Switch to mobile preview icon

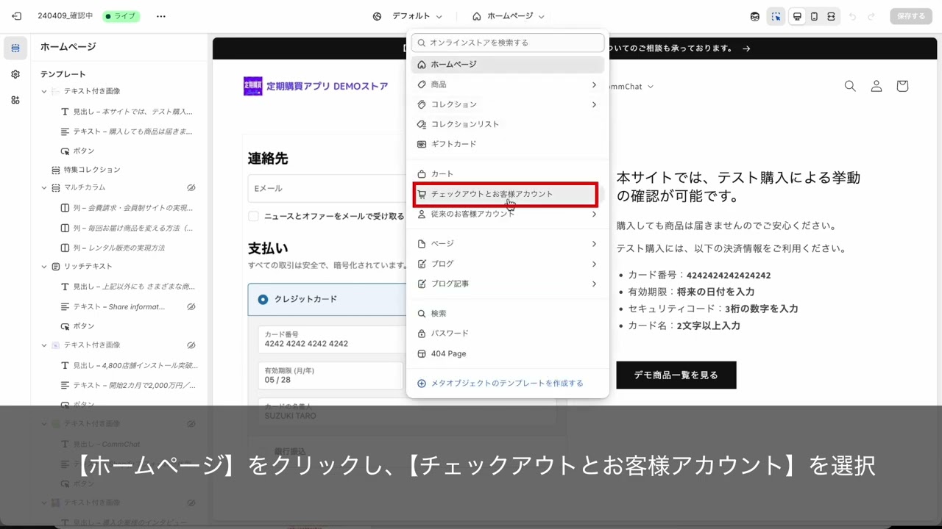814,16
